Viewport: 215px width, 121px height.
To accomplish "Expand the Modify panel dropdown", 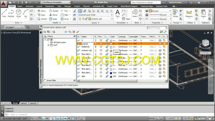I will pyautogui.click(x=57, y=23).
